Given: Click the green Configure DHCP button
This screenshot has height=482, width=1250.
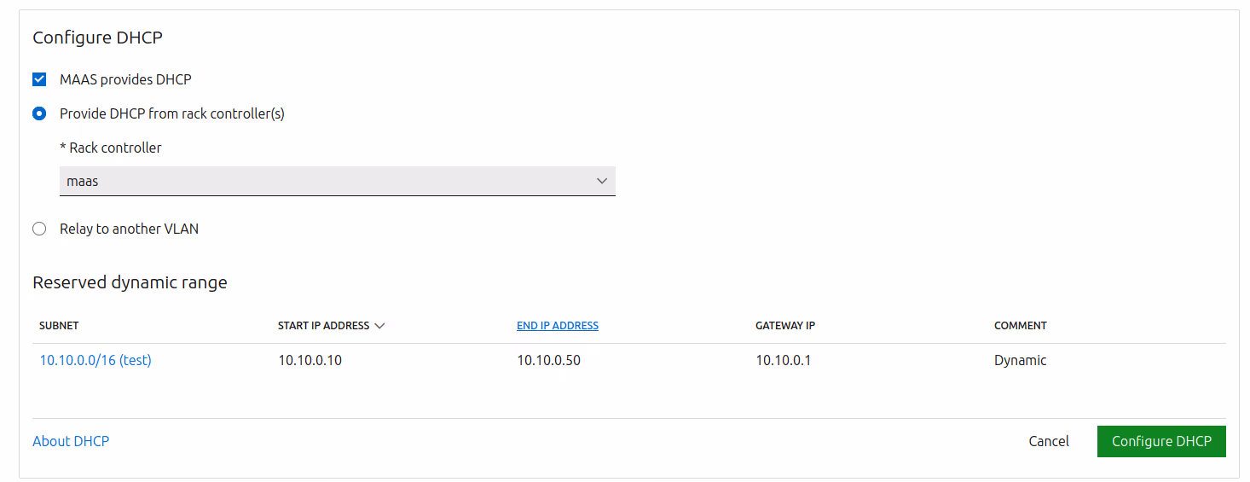Looking at the screenshot, I should 1160,441.
